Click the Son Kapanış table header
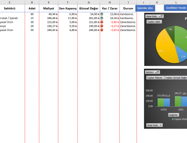187x143 pixels. (x=68, y=8)
